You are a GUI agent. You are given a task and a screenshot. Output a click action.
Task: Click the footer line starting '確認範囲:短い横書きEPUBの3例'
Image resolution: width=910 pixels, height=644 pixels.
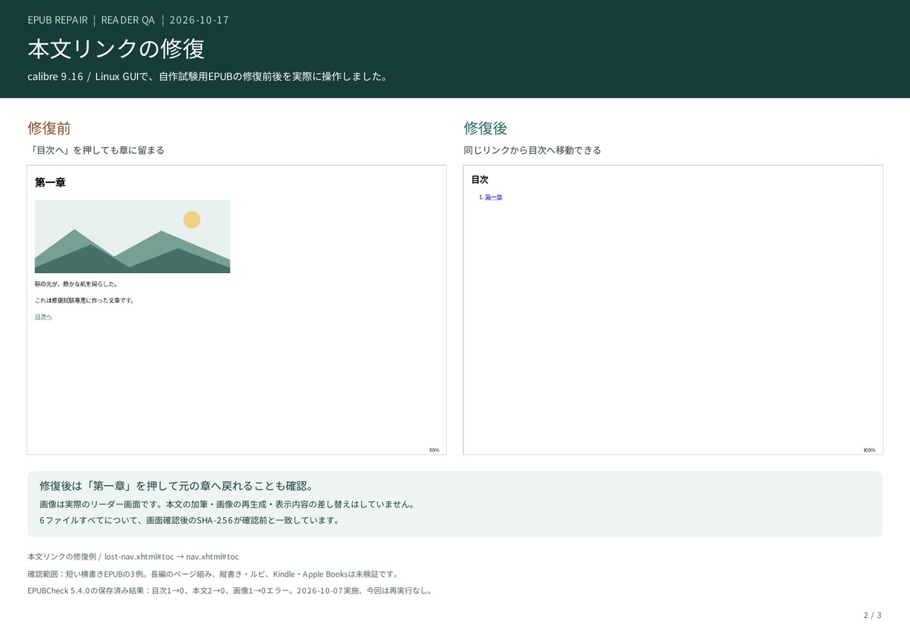click(x=213, y=575)
